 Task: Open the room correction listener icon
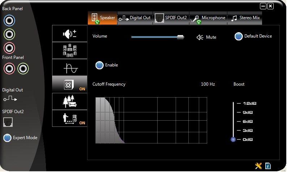pos(69,119)
